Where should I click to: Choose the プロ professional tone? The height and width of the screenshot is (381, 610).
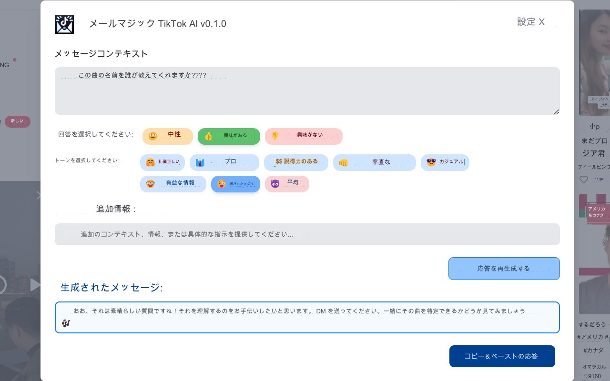click(224, 162)
